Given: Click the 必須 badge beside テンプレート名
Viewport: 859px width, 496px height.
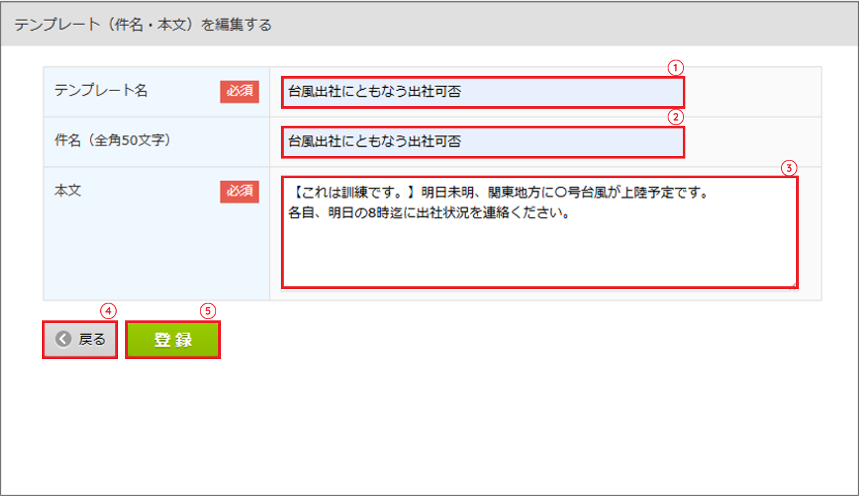Looking at the screenshot, I should click(239, 92).
